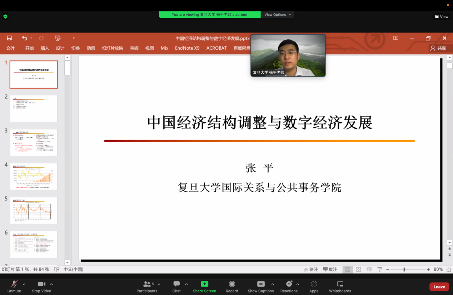
Task: Leave the Zoom meeting
Action: [439, 287]
